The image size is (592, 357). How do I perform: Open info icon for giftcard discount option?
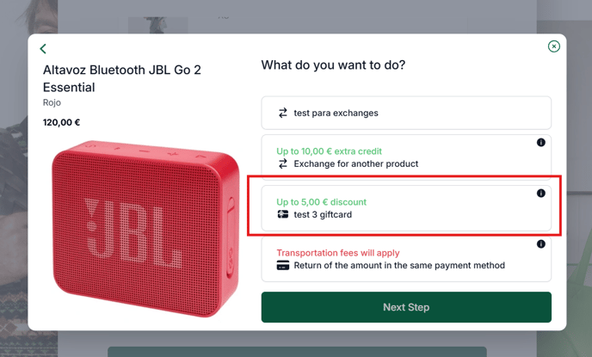click(x=540, y=194)
